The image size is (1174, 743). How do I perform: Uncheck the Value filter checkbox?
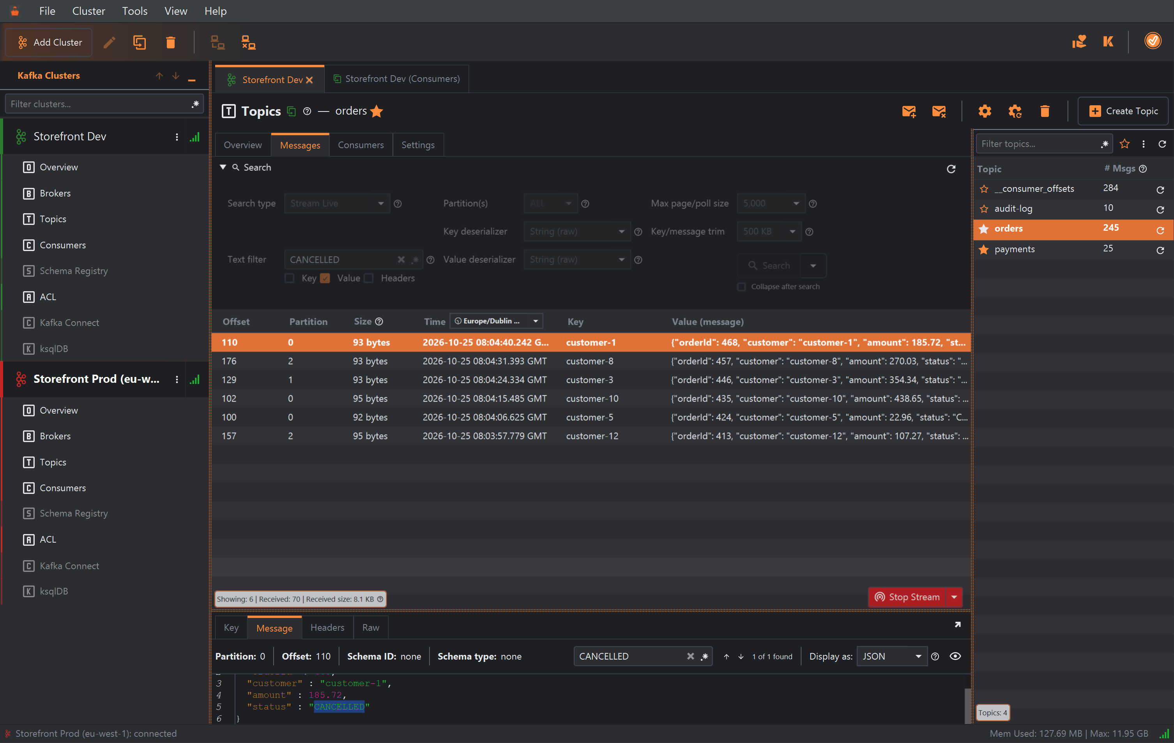coord(325,278)
